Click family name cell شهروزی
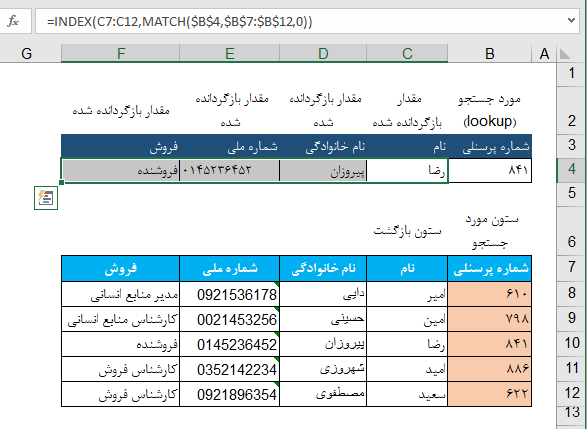This screenshot has width=587, height=429. pyautogui.click(x=323, y=369)
